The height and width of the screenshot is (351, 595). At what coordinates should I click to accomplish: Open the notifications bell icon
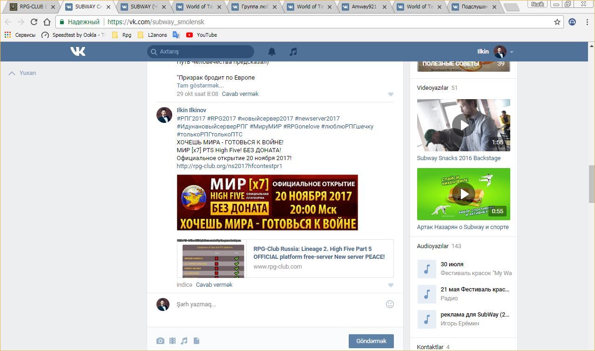click(272, 52)
